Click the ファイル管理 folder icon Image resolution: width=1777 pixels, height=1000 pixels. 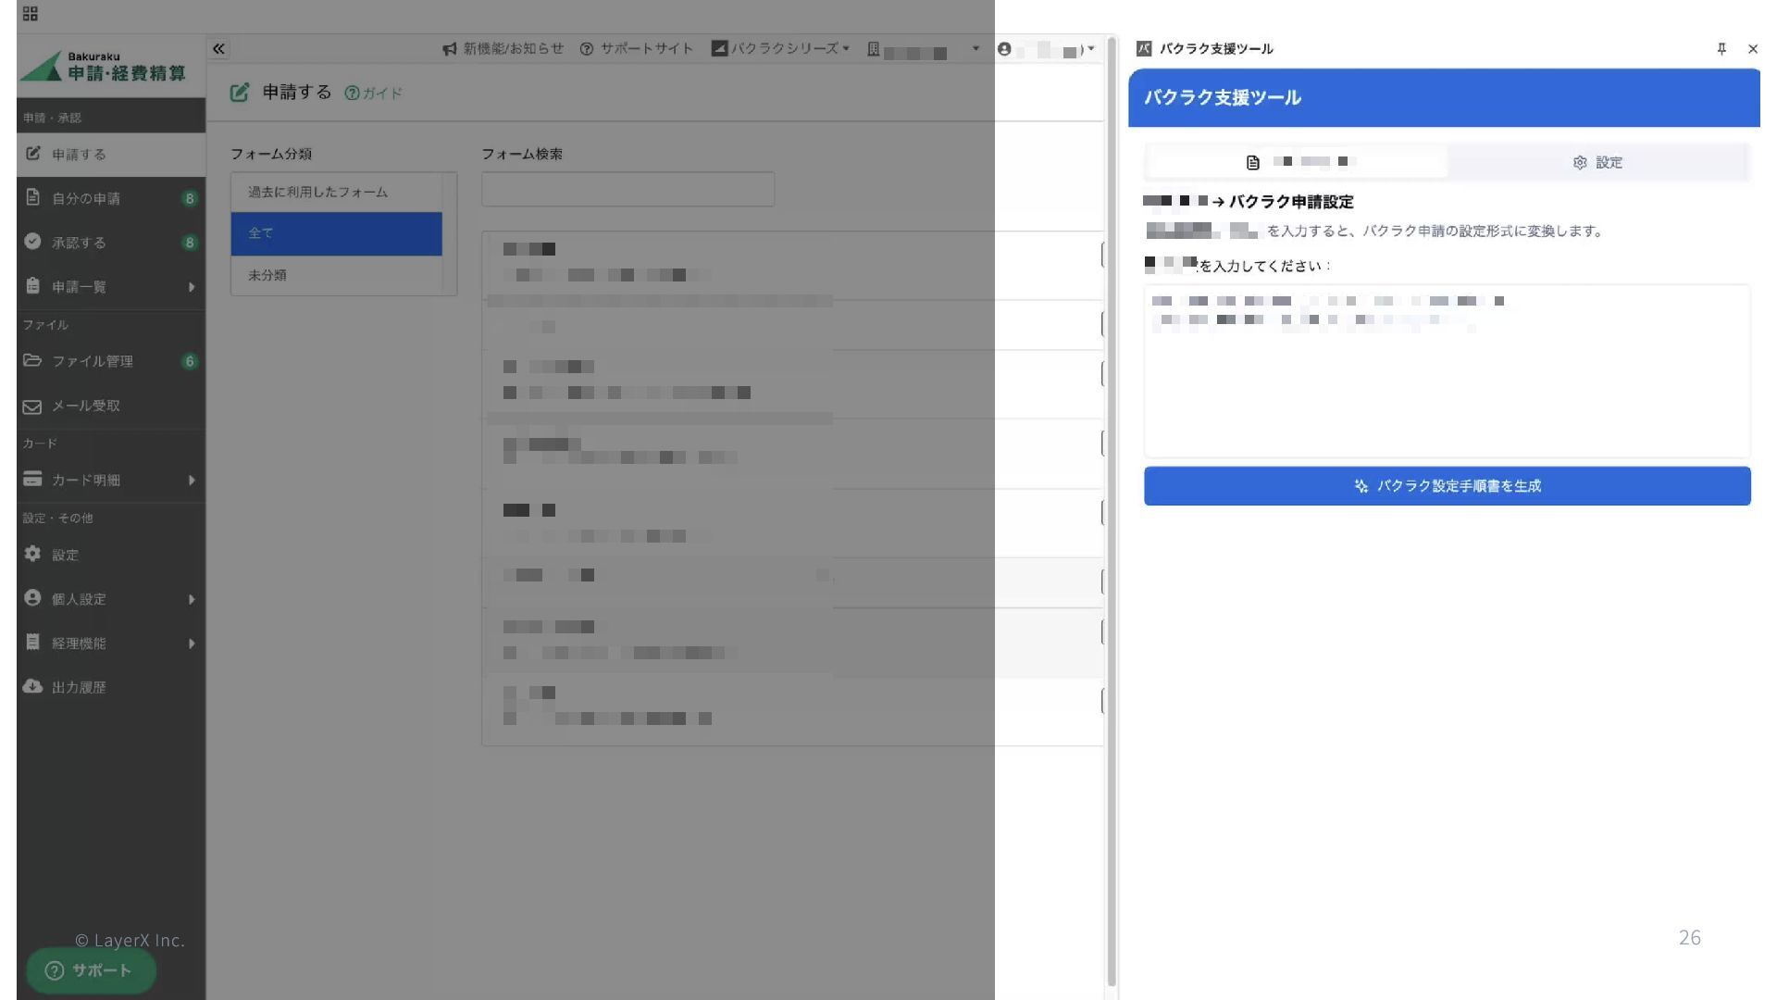click(32, 360)
